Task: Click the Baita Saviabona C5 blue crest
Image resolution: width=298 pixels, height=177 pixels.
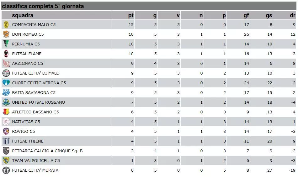Action: (x=6, y=93)
